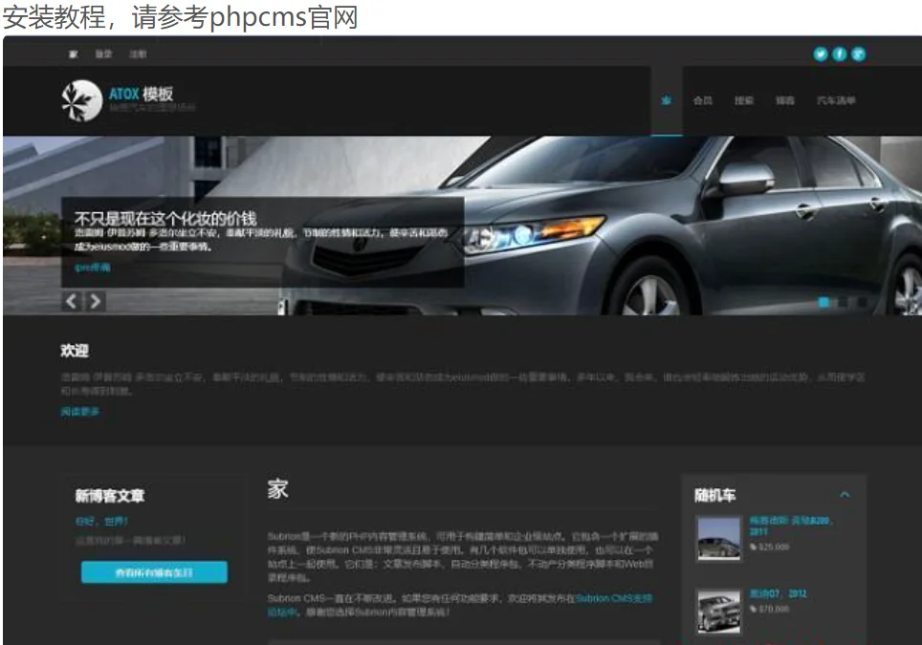Open the first car thumbnail in 随机车
Viewport: 922px width, 645px height.
pyautogui.click(x=718, y=539)
